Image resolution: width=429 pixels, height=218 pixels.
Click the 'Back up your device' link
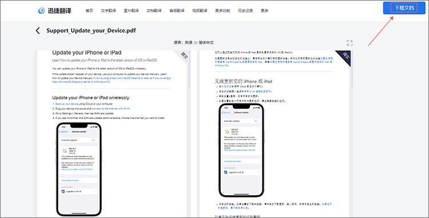[x=67, y=104]
